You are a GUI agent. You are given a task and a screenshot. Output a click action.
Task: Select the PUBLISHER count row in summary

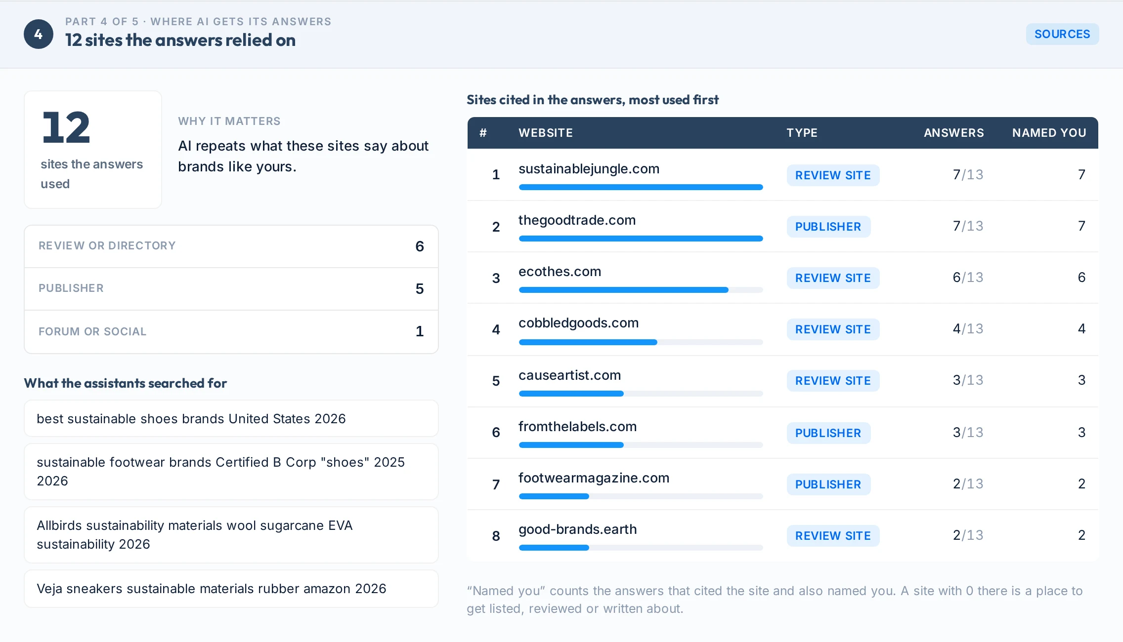231,289
